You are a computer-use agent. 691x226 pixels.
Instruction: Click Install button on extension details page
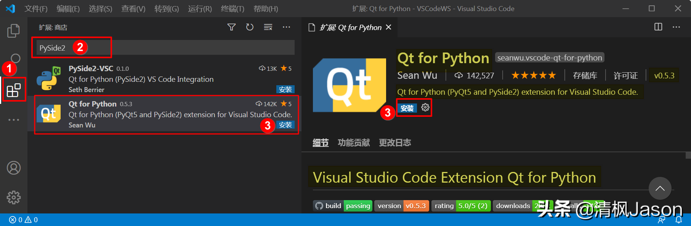point(407,108)
